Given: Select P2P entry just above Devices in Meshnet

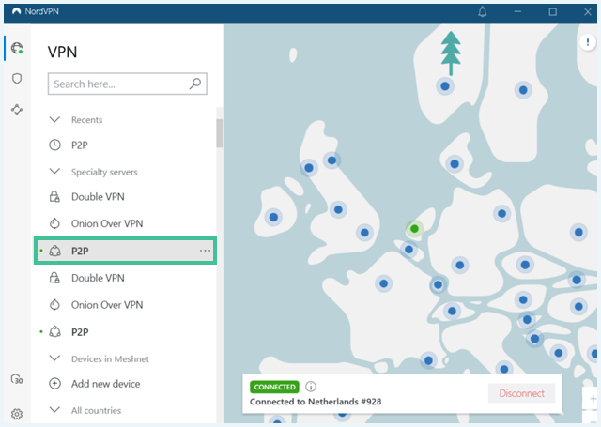Looking at the screenshot, I should [x=125, y=331].
